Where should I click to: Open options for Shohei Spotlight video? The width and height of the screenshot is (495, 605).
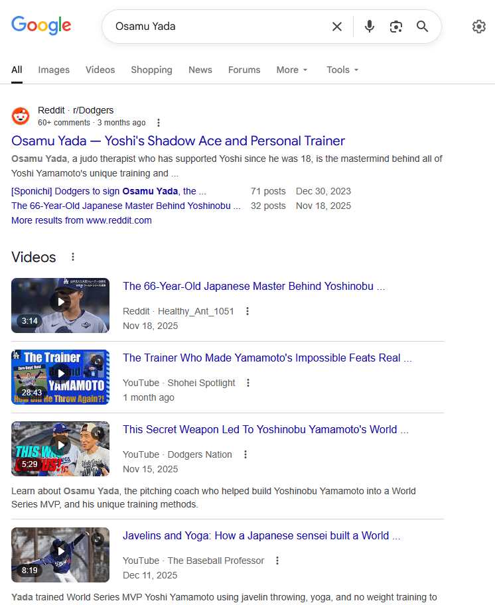point(248,383)
